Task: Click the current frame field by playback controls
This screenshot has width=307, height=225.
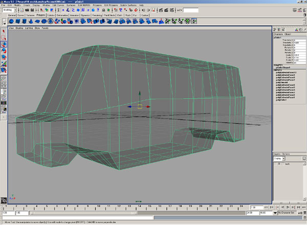Action: [x=256, y=207]
